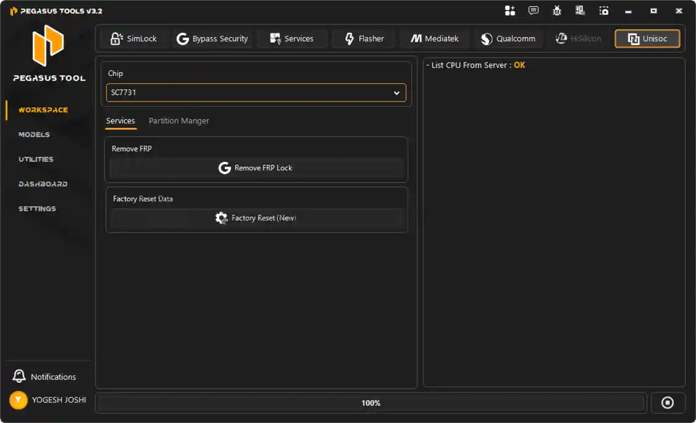Click the Factory Reset (New) button
696x423 pixels.
[256, 218]
